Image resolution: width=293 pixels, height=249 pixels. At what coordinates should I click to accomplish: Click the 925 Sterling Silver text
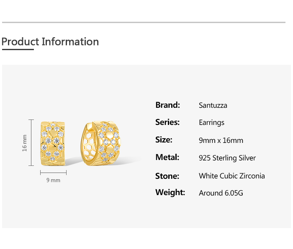(227, 158)
